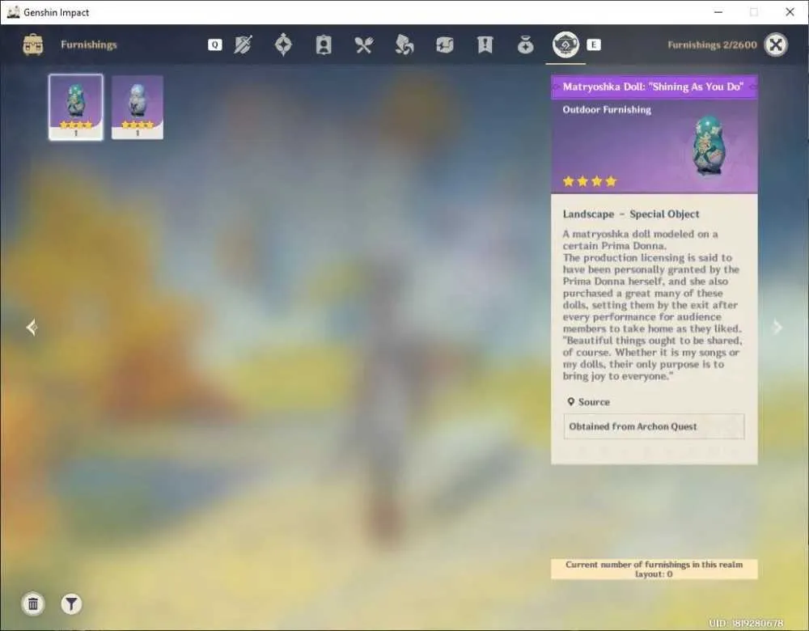Go to next page with right arrow
Screen dimensions: 809x631
777,327
